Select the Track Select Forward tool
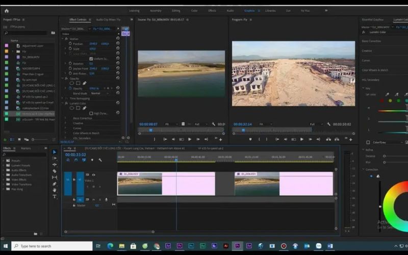Viewport: 408px width, 255px height. (x=55, y=158)
